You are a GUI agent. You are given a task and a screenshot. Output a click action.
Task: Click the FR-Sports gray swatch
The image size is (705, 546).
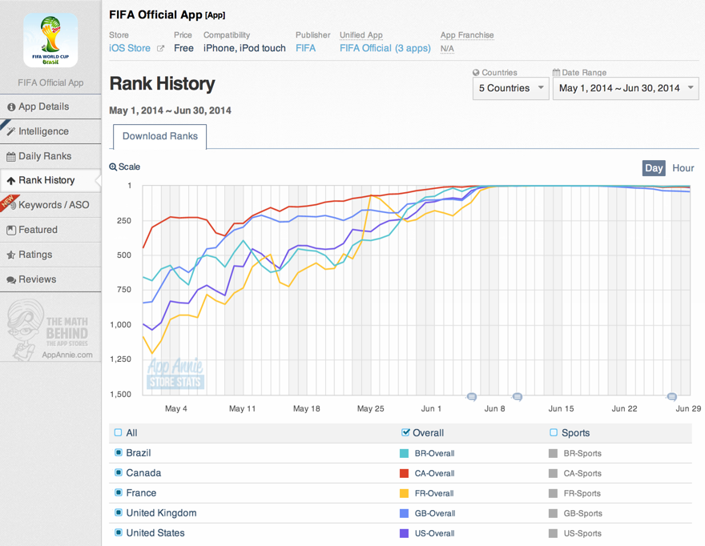pyautogui.click(x=553, y=493)
